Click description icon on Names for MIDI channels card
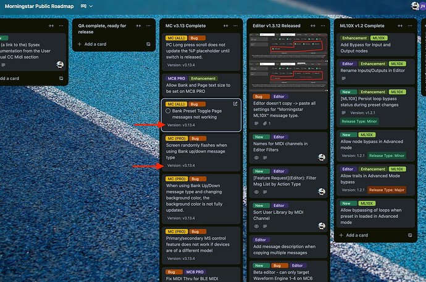The width and height of the screenshot is (426, 282). pos(265,158)
